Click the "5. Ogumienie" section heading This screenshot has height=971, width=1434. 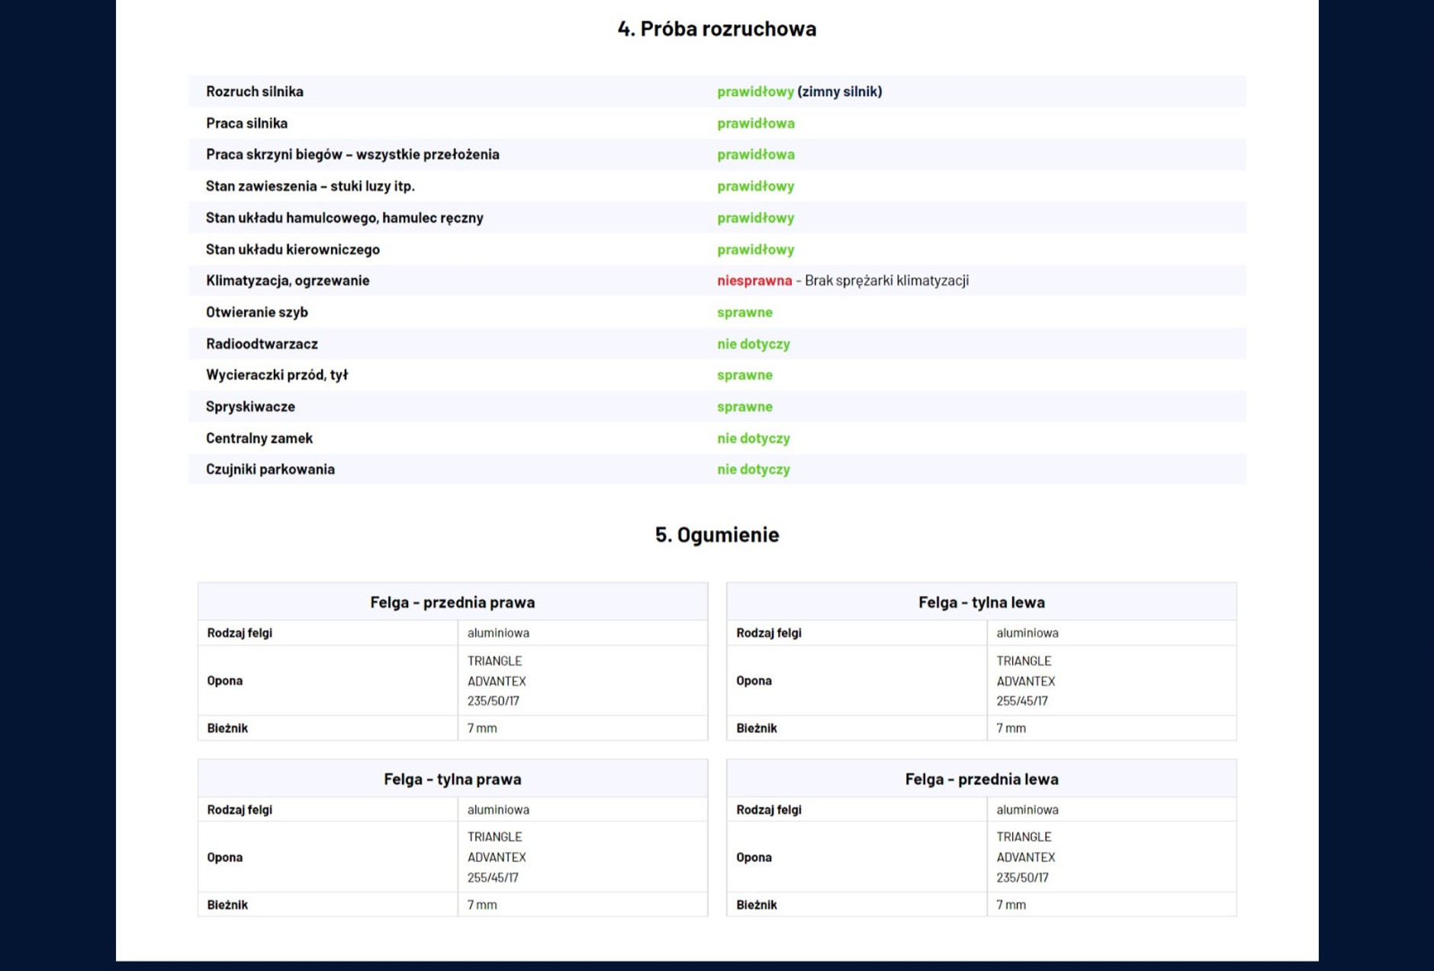click(x=716, y=535)
